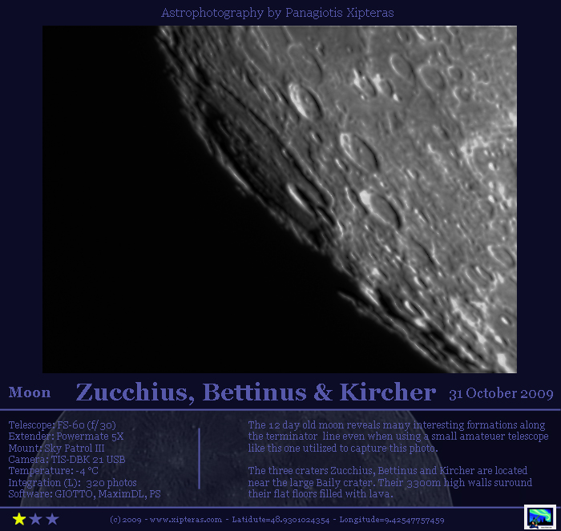Click the www.xipteras.com footer text

[186, 520]
